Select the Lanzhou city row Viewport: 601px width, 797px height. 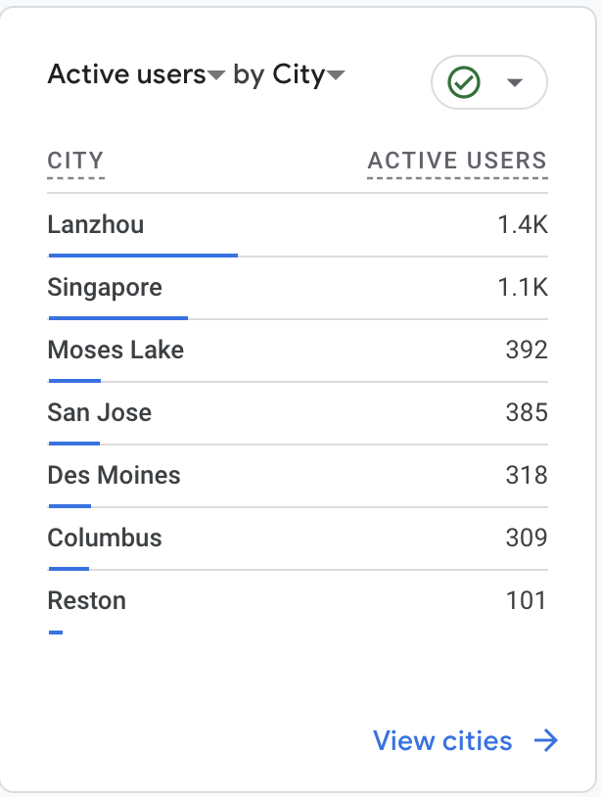tap(96, 225)
